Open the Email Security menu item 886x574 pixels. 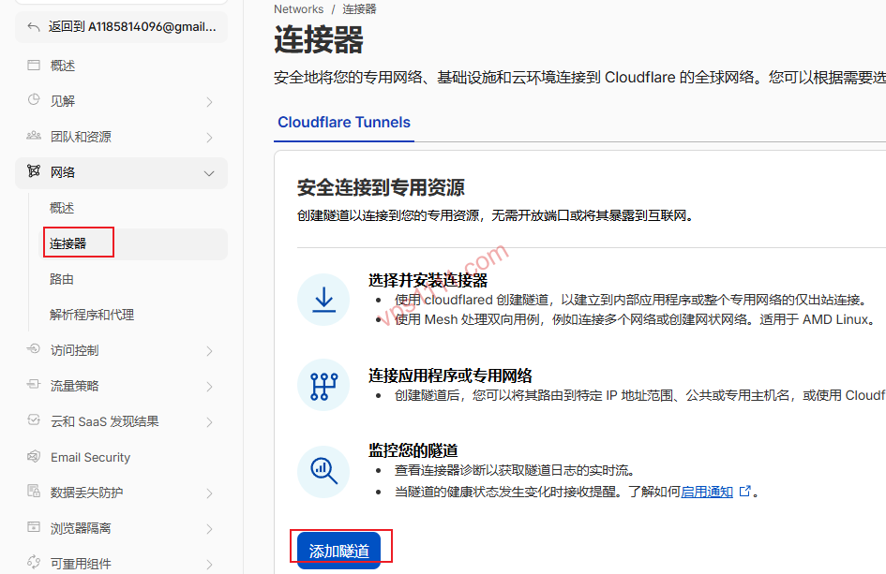pyautogui.click(x=90, y=457)
